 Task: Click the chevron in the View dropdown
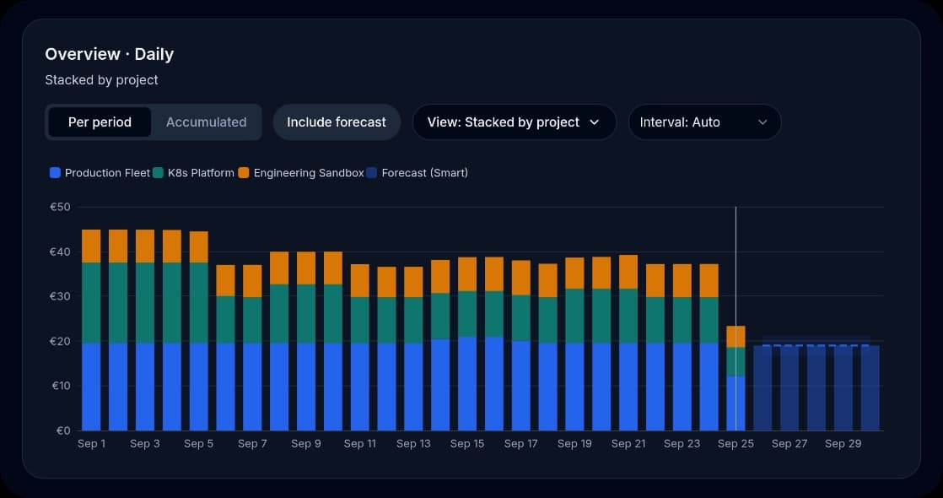tap(594, 122)
